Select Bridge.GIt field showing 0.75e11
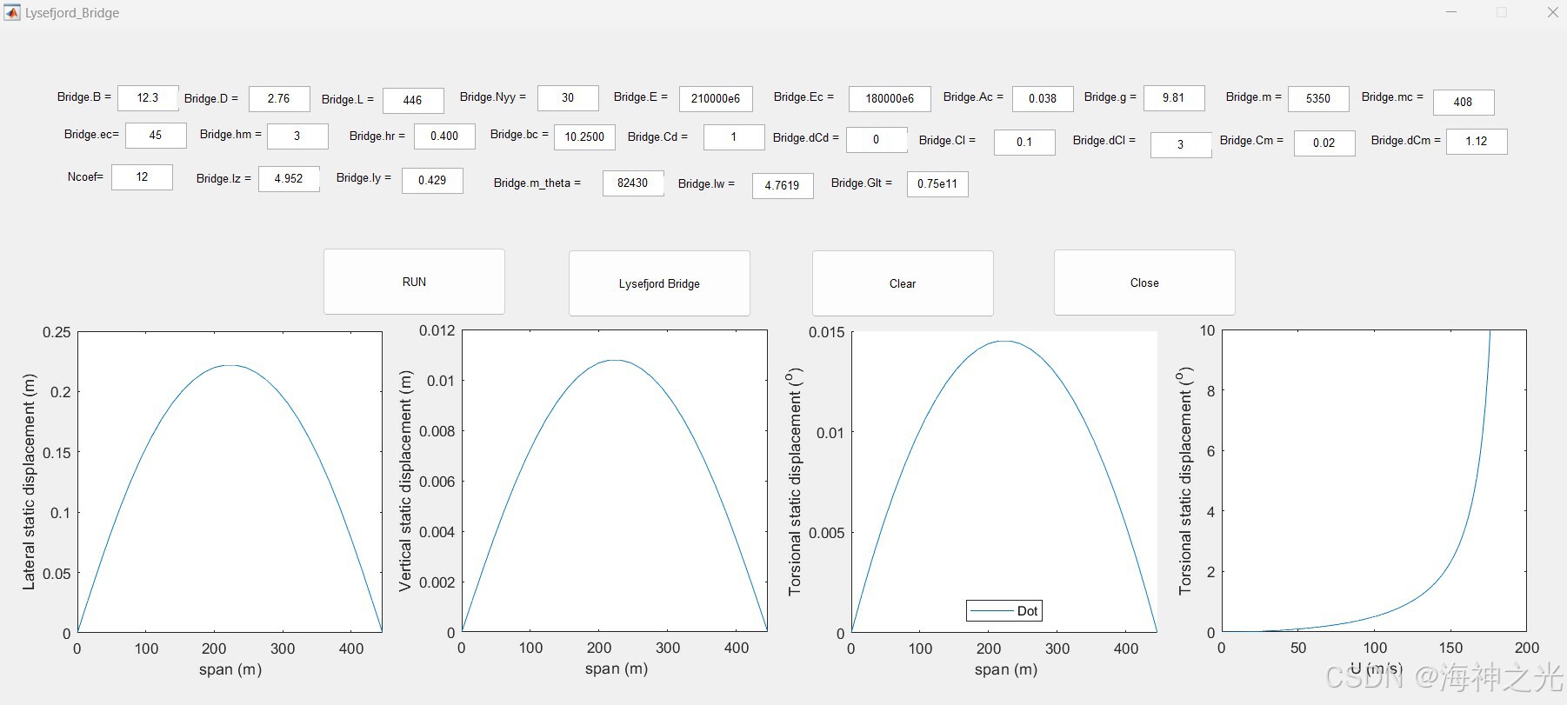The height and width of the screenshot is (705, 1567). [x=937, y=183]
